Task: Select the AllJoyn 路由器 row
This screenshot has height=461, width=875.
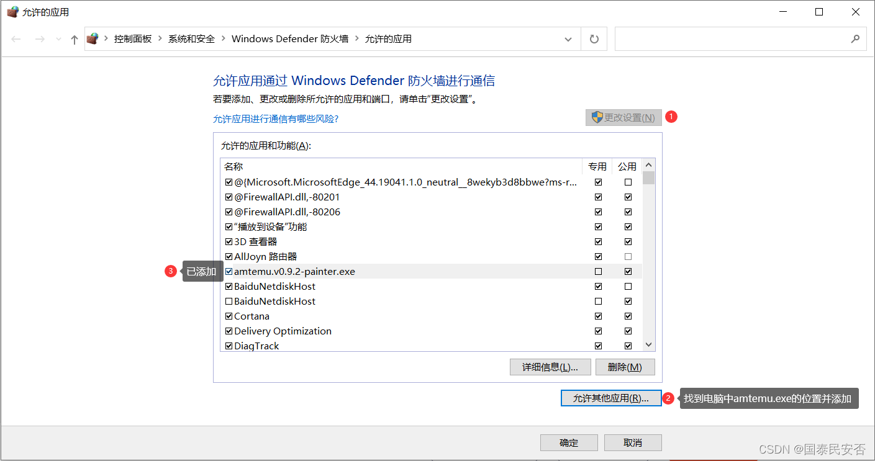Action: point(431,256)
